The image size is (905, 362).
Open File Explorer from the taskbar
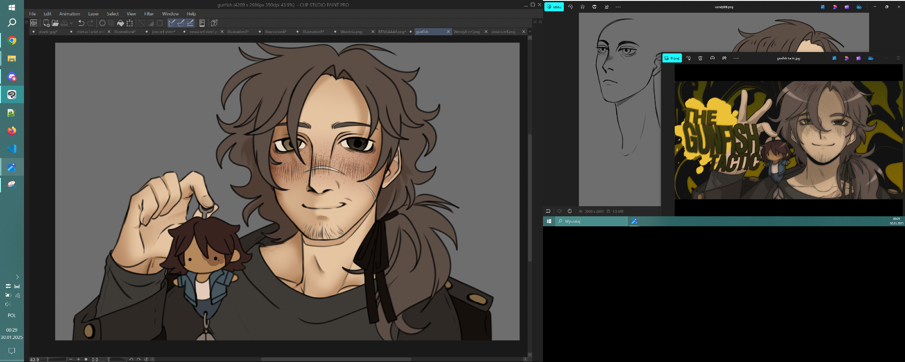[12, 58]
